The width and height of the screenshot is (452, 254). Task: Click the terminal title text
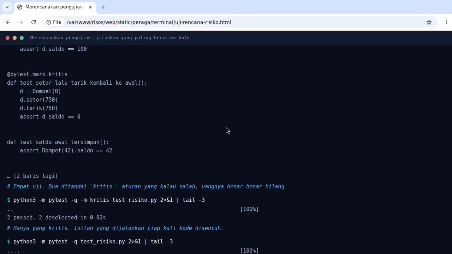point(110,38)
